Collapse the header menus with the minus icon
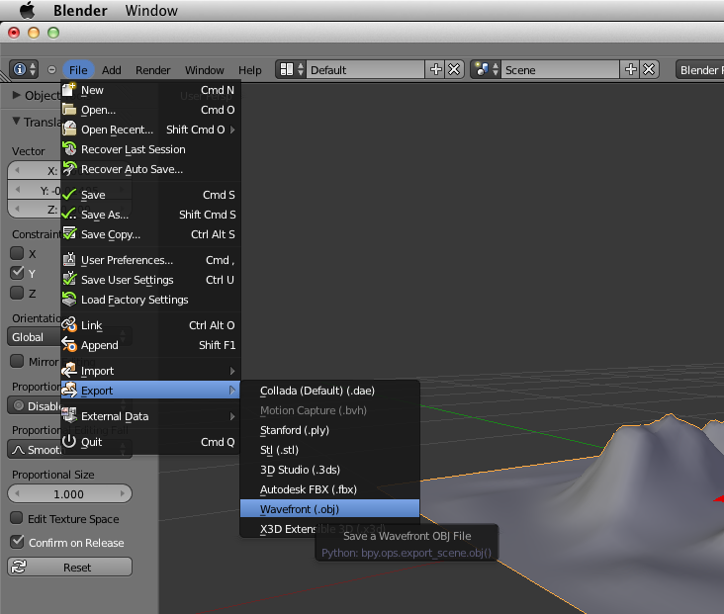 point(51,70)
